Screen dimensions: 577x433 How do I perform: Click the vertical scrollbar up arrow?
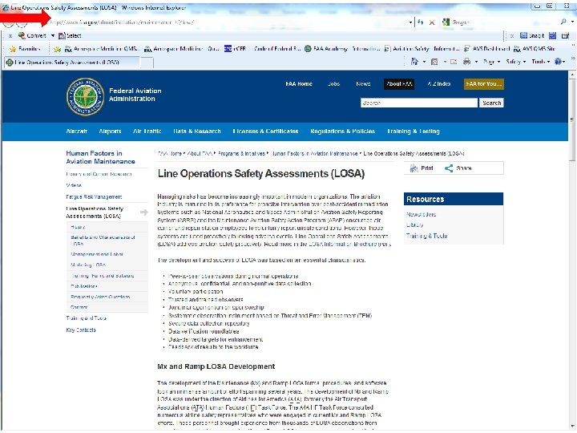[x=572, y=75]
